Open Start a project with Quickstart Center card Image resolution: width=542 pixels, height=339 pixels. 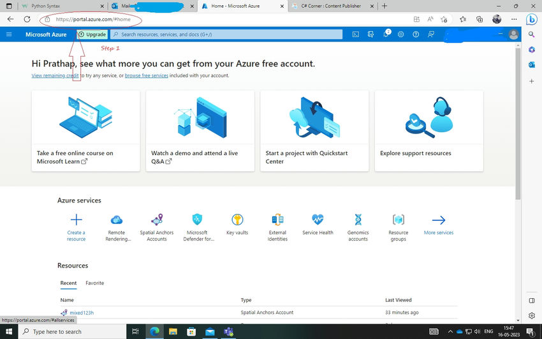(x=314, y=131)
